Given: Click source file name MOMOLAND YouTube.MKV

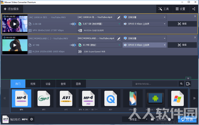Looking at the screenshot, I should tap(48, 38).
